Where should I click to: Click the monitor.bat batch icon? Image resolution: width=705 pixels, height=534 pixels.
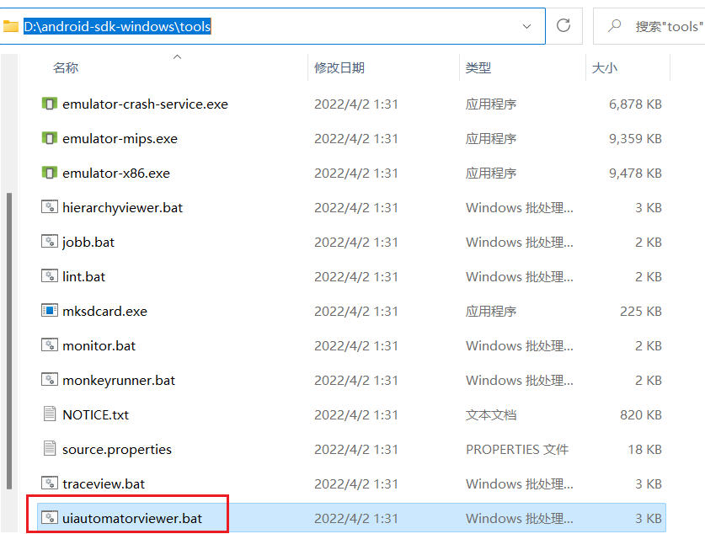pyautogui.click(x=50, y=345)
